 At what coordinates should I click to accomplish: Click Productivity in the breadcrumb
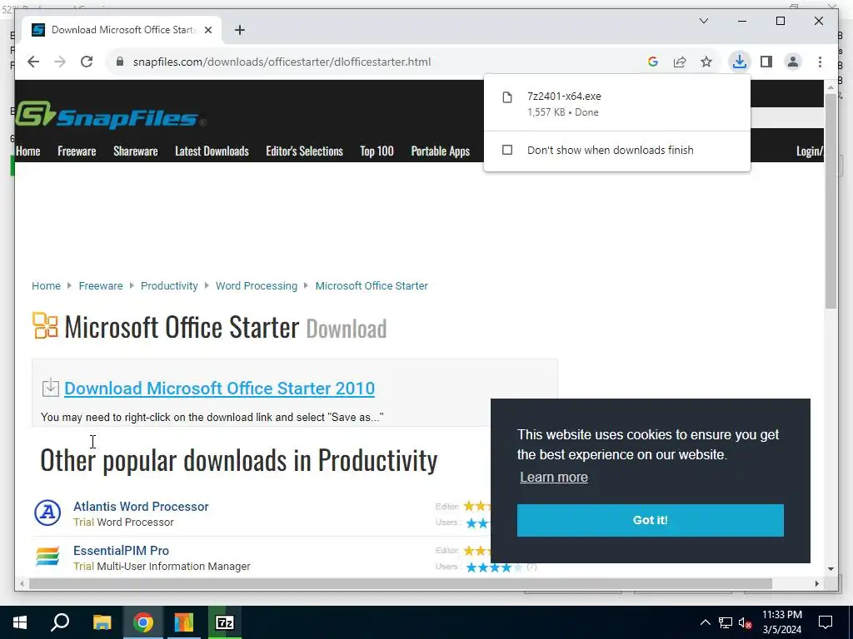[x=169, y=286]
